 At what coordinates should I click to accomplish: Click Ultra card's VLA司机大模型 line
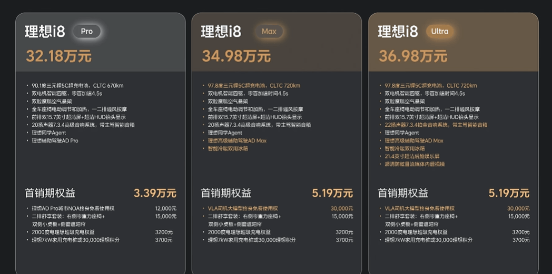point(420,208)
